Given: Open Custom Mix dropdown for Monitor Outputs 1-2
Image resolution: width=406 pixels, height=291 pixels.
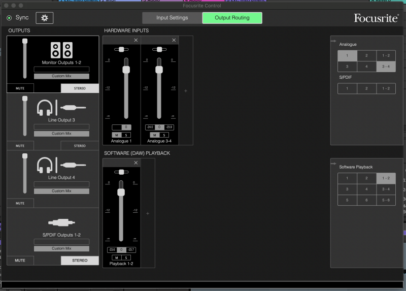Looking at the screenshot, I should point(61,76).
